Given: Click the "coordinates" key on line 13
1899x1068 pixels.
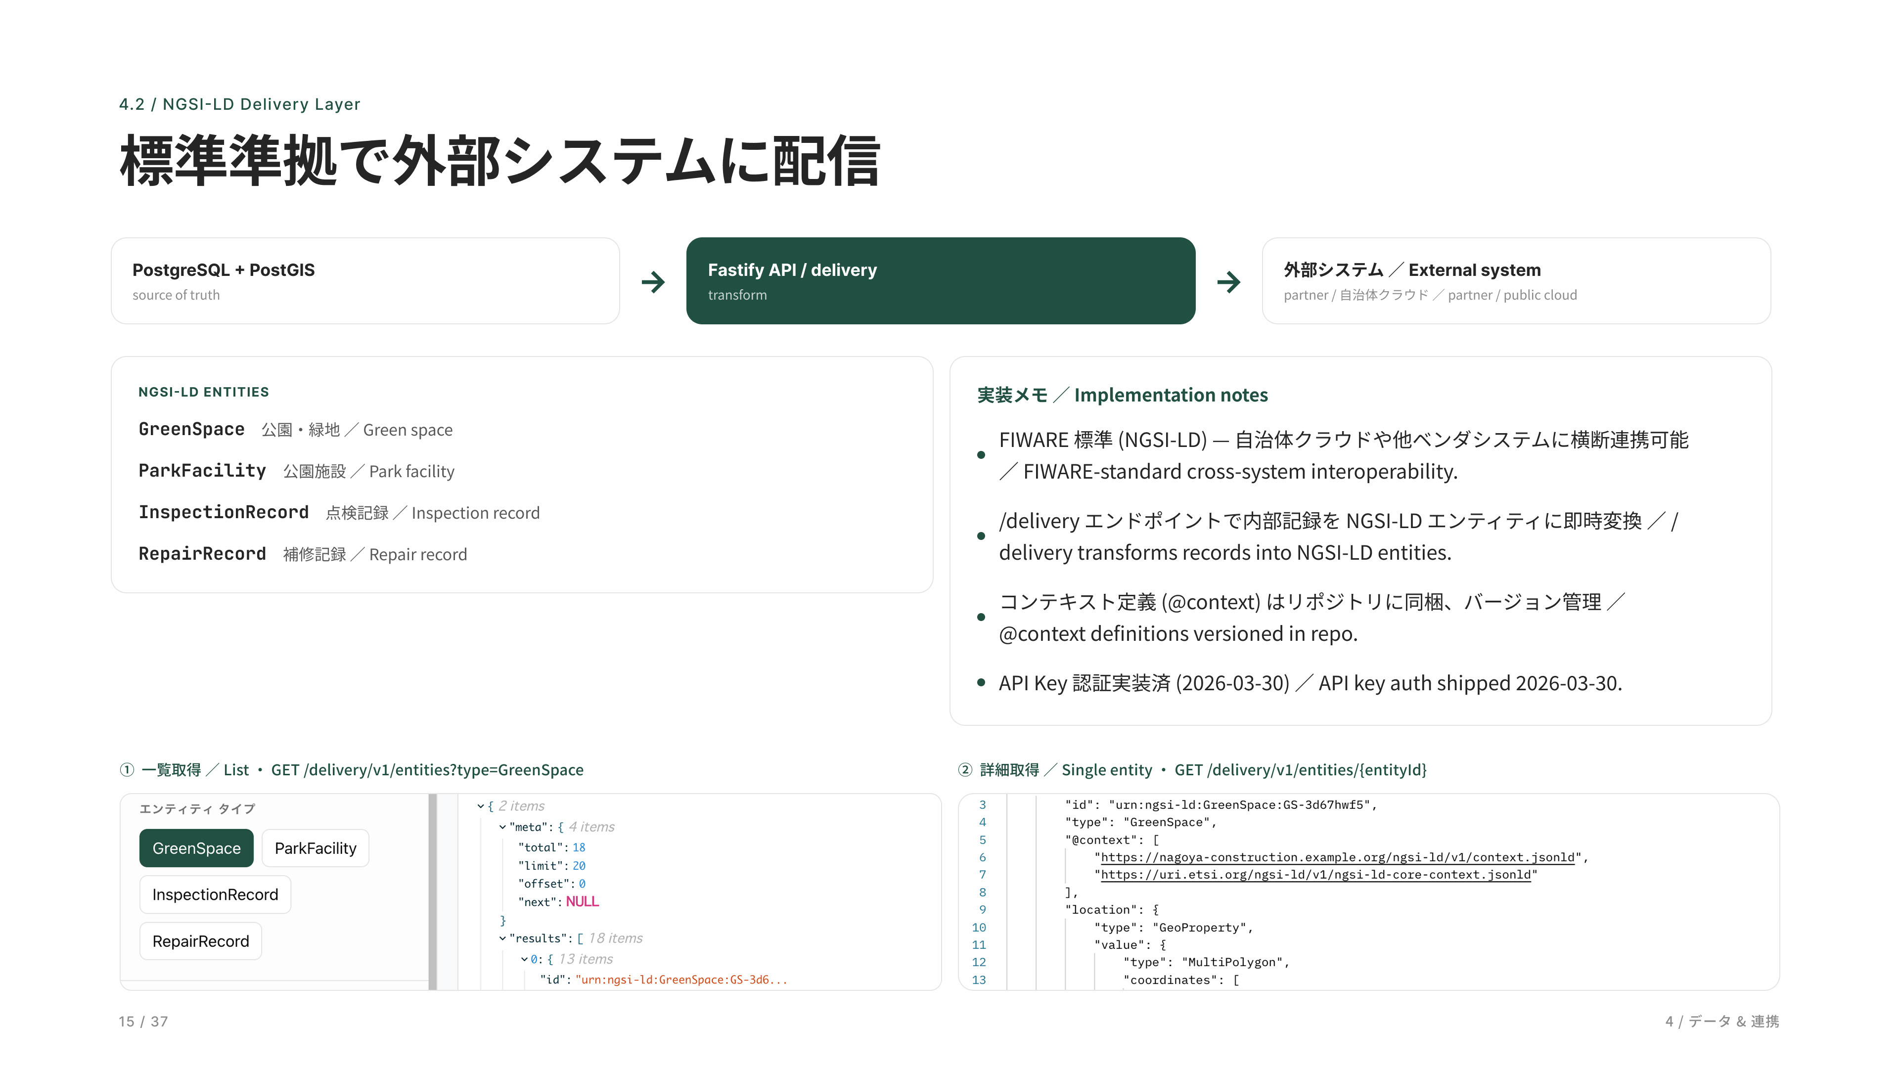Looking at the screenshot, I should pyautogui.click(x=1171, y=979).
